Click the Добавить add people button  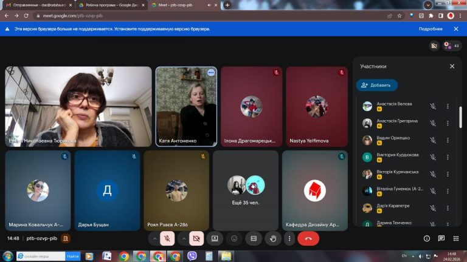[377, 86]
